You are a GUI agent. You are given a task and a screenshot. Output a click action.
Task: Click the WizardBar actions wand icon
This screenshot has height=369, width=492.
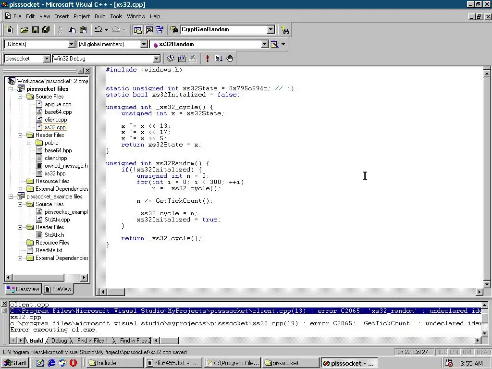click(x=274, y=44)
